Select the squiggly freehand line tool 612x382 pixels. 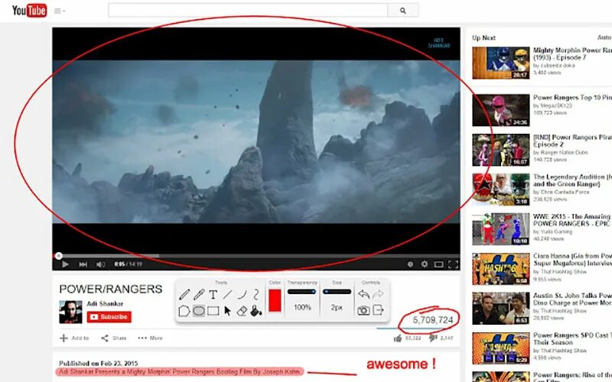[x=256, y=294]
